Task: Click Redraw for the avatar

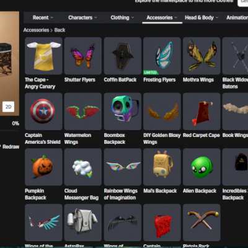Action: pos(11,147)
